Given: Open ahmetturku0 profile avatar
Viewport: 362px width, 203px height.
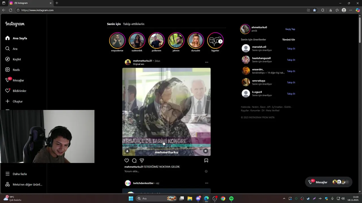Looking at the screenshot, I should pos(245,29).
